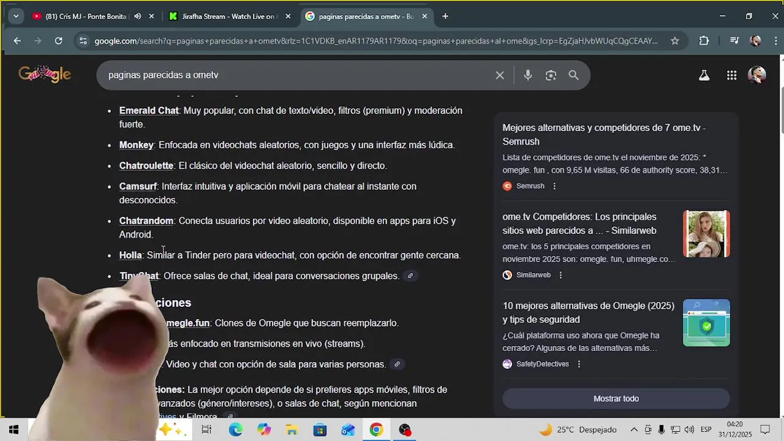Clear the search query with X

[x=500, y=75]
